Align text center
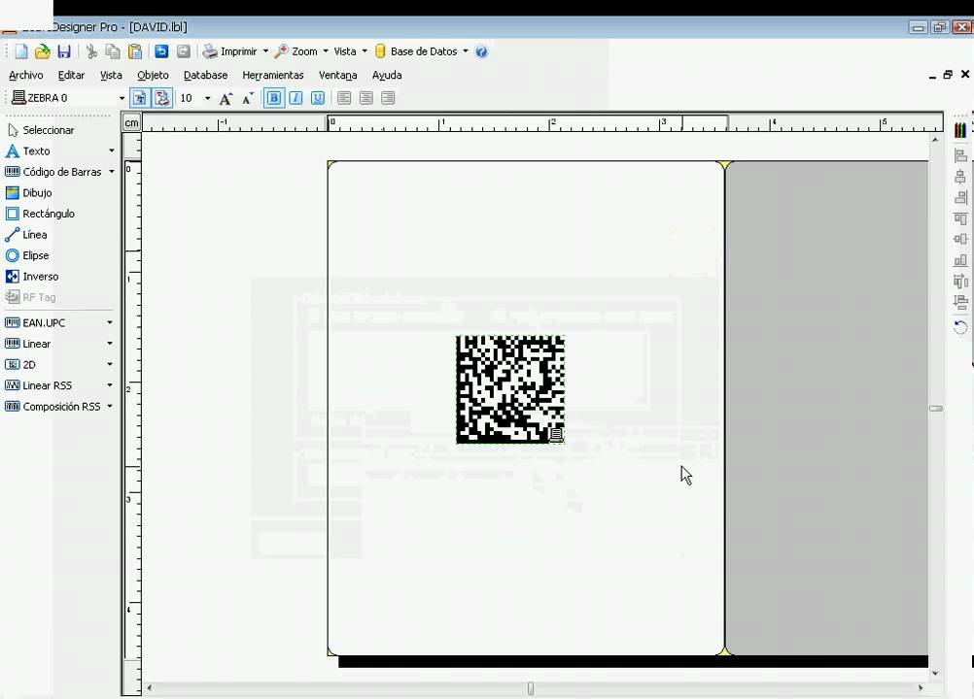Image resolution: width=974 pixels, height=699 pixels. click(366, 98)
